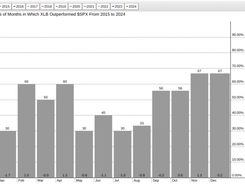The height and width of the screenshot is (184, 245).
Task: Click the August bar labeled 33
Action: tap(142, 152)
